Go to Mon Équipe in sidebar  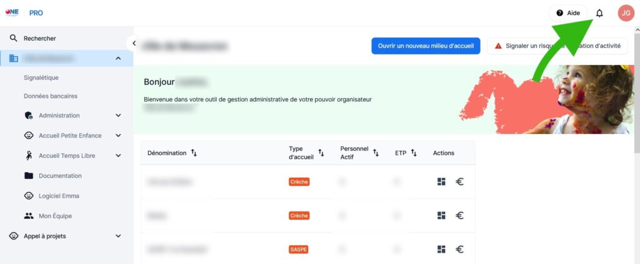point(55,216)
